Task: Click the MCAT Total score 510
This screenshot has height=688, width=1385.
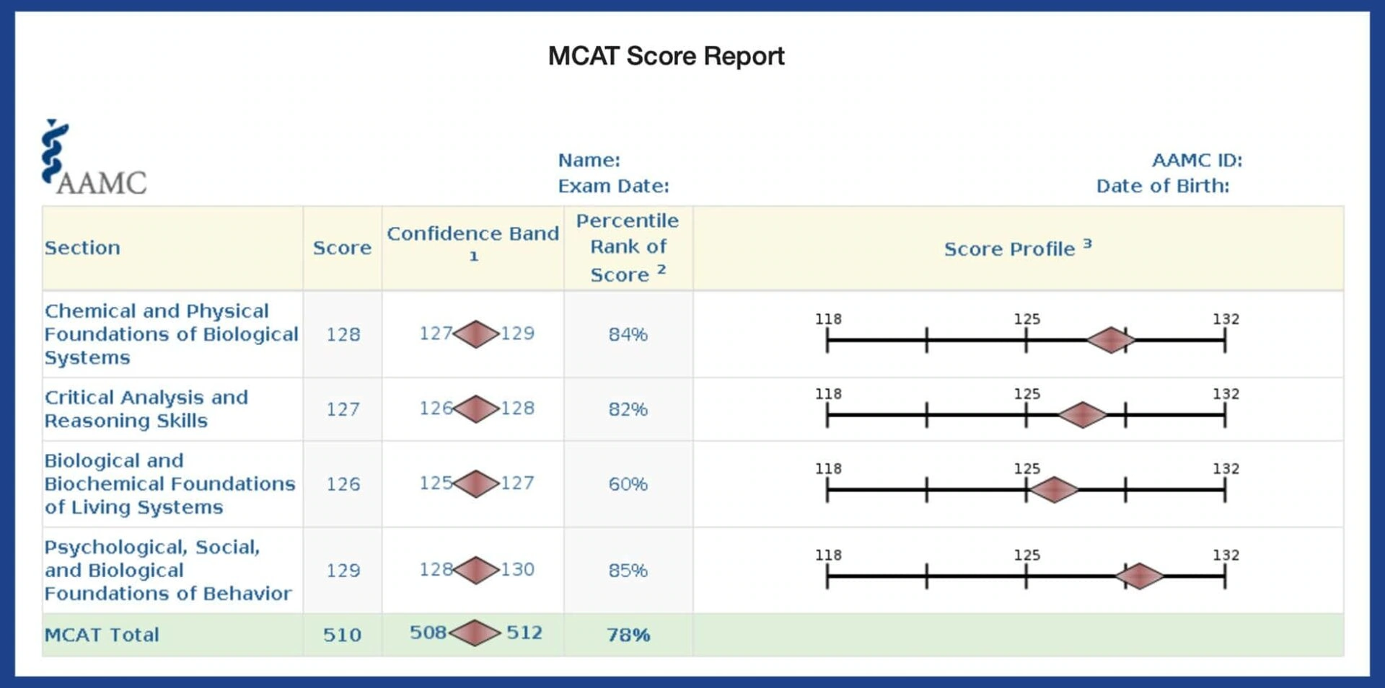Action: [342, 635]
